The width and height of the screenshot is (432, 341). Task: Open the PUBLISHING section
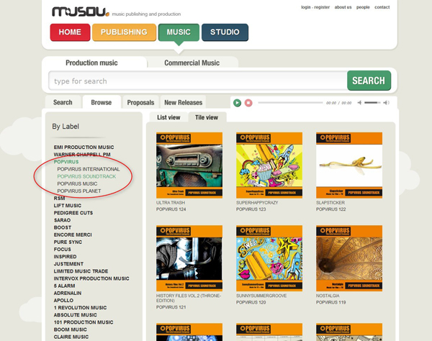pyautogui.click(x=124, y=32)
